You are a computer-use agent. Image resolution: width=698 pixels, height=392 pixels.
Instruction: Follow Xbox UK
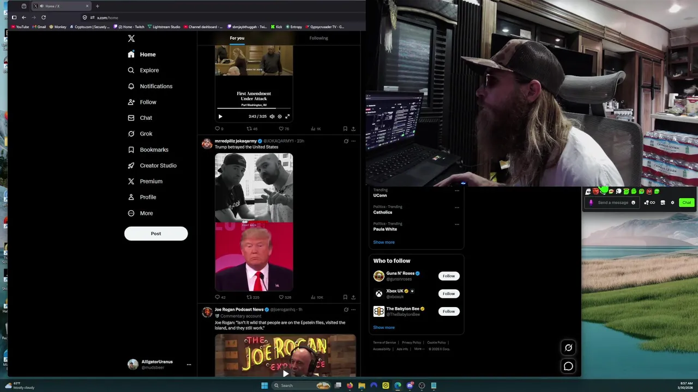449,293
